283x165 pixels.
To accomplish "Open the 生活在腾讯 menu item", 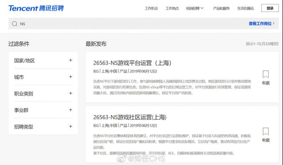I will [x=245, y=8].
